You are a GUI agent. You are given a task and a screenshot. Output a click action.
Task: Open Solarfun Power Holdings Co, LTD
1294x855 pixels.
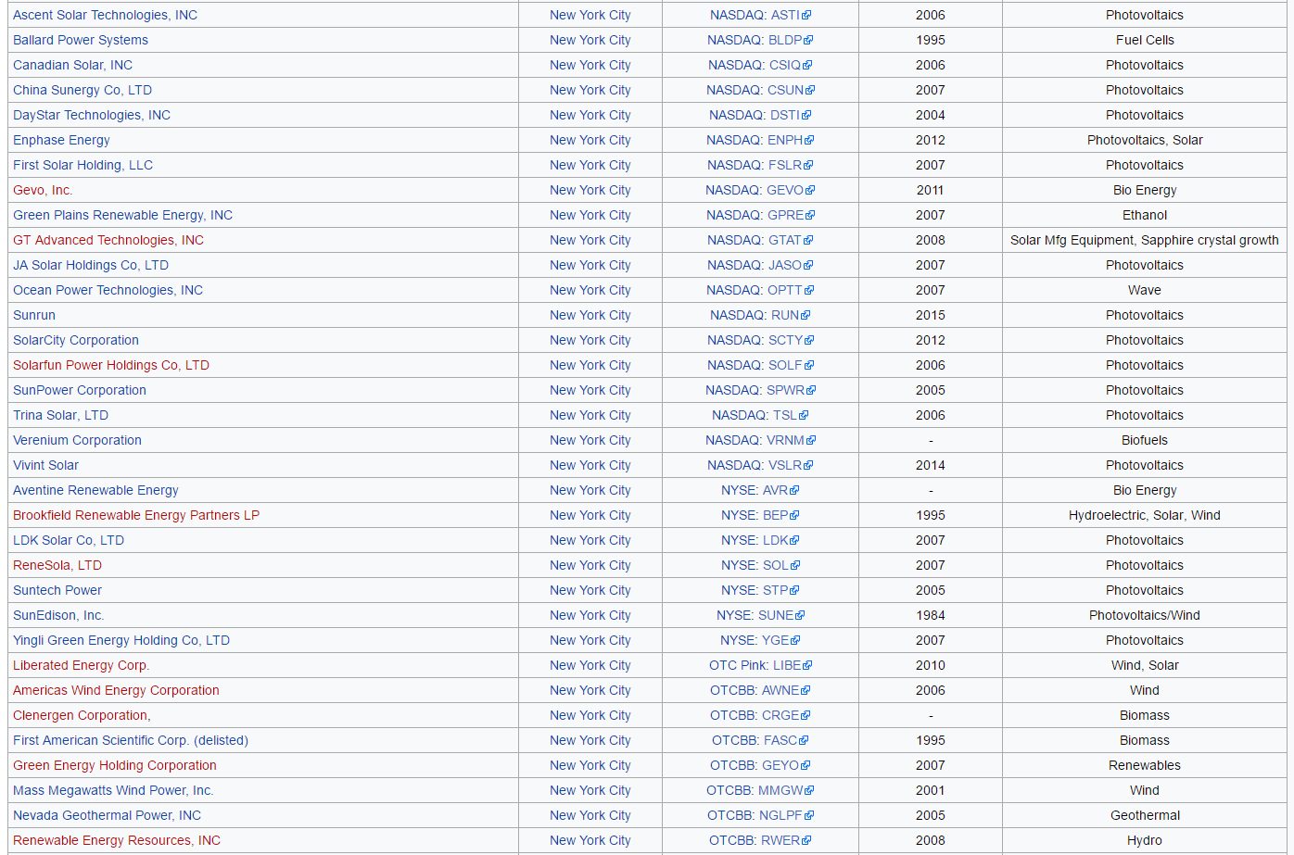pos(111,365)
